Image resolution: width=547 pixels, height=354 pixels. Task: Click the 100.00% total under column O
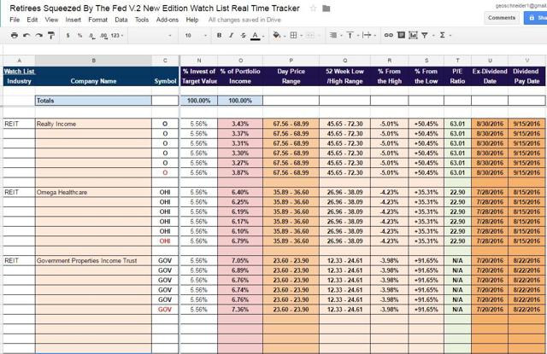click(x=240, y=101)
